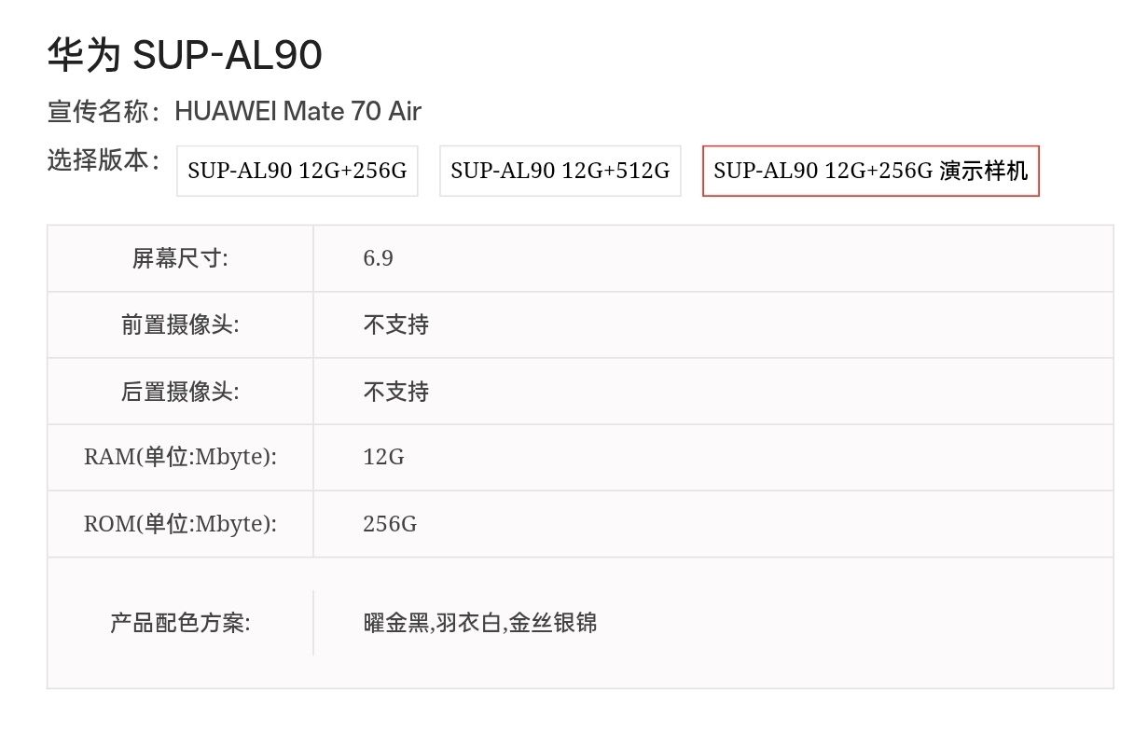This screenshot has height=731, width=1134.
Task: Click the ROM(单位:Mbyte) label
Action: click(x=180, y=524)
